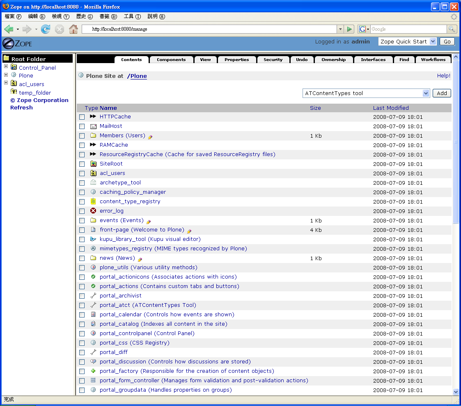Viewport: 461px width, 406px height.
Task: Click the green Go arrow beside URL
Action: (x=349, y=29)
